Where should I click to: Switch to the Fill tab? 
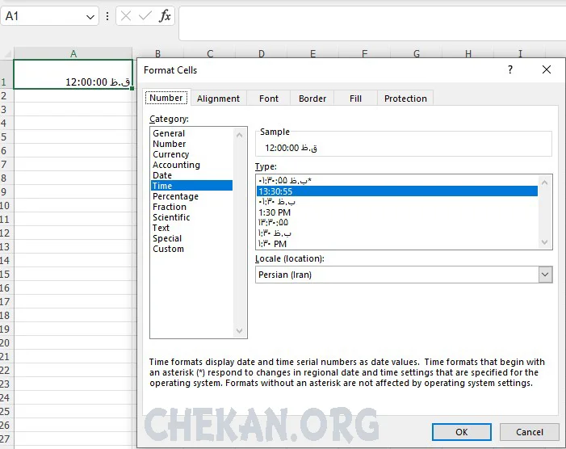pos(355,99)
